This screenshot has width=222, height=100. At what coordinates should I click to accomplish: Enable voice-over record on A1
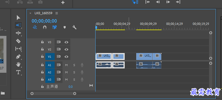coord(82,65)
